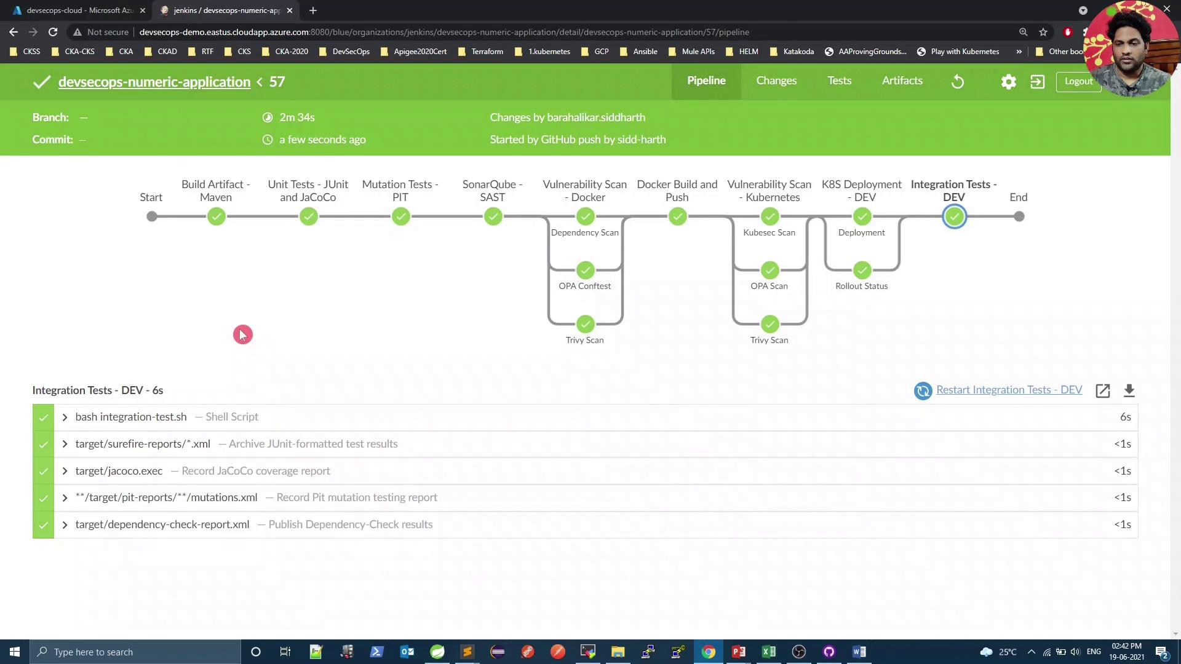Expand the target/dependency-check-report.xml step

click(x=65, y=525)
